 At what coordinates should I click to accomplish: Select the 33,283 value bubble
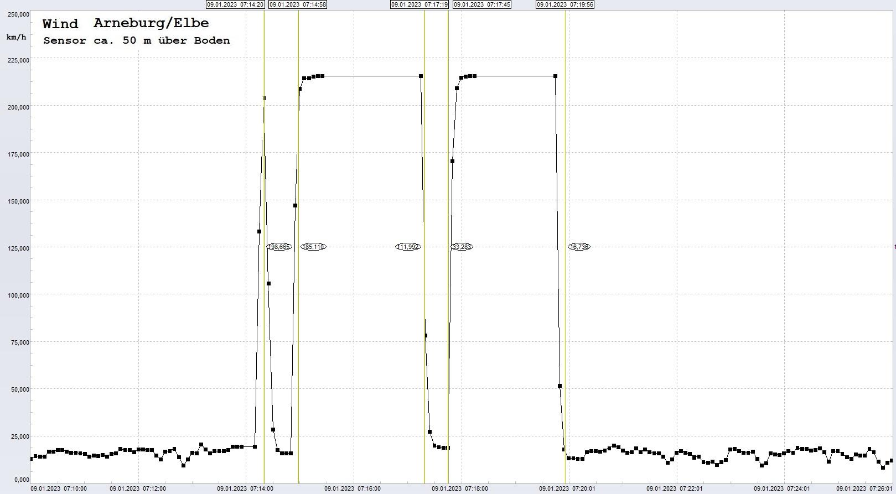pyautogui.click(x=462, y=247)
